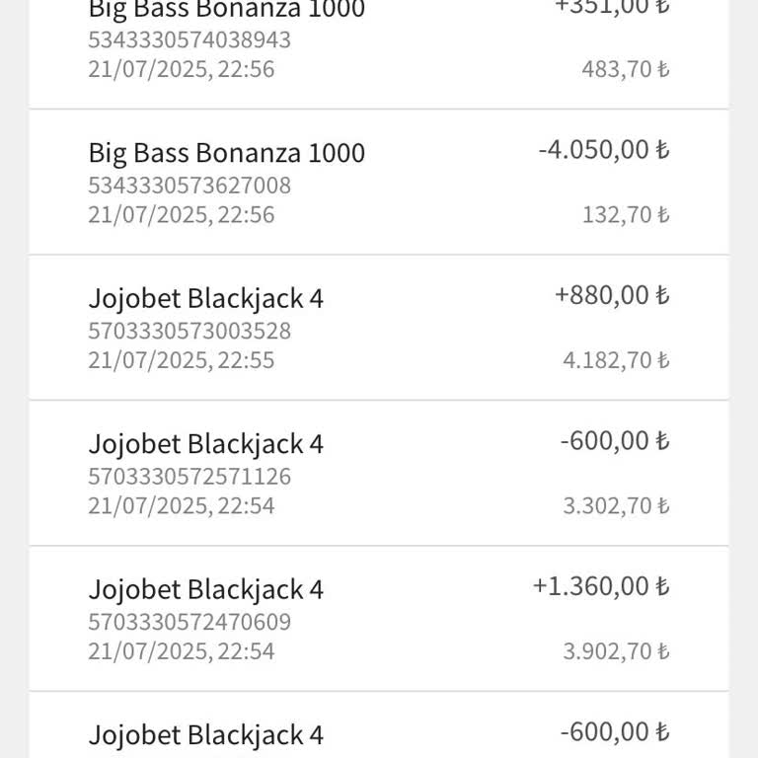Click the 3.902,70 ₺ balance

tap(616, 651)
